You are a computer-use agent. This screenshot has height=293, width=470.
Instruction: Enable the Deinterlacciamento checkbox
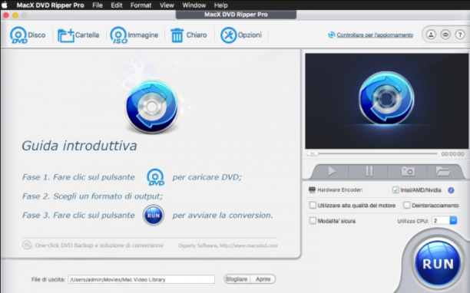tap(407, 206)
